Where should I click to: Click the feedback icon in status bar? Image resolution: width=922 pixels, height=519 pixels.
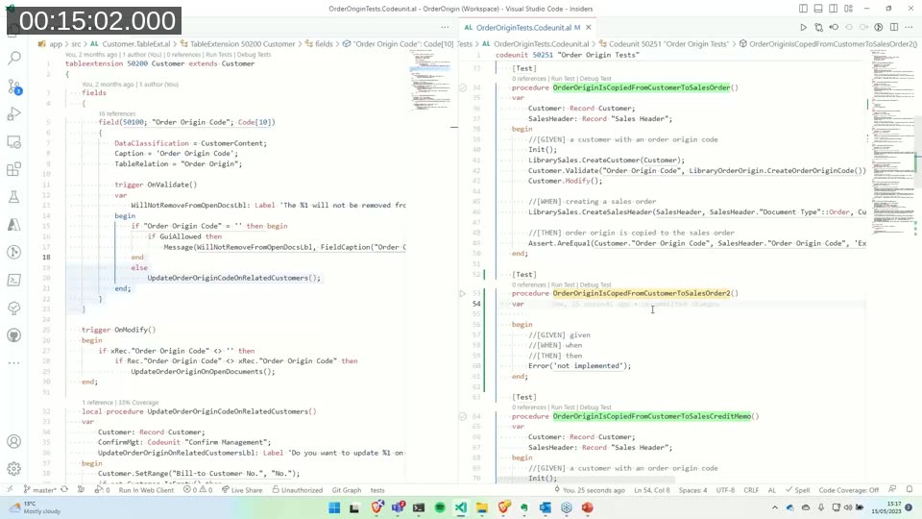(892, 489)
